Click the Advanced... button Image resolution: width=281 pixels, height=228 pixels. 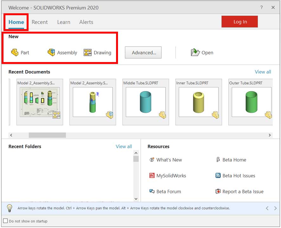click(x=143, y=53)
